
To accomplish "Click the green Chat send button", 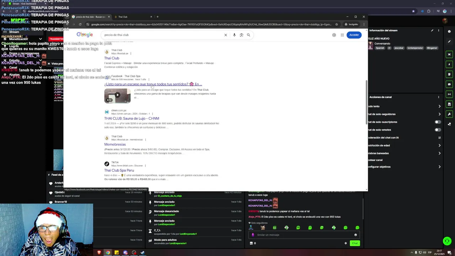I will pyautogui.click(x=354, y=243).
